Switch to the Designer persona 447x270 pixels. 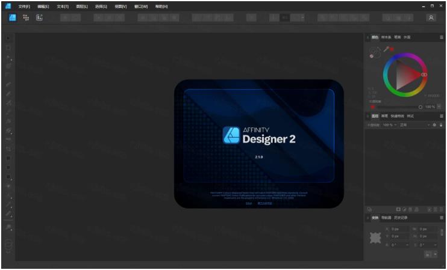coord(12,17)
